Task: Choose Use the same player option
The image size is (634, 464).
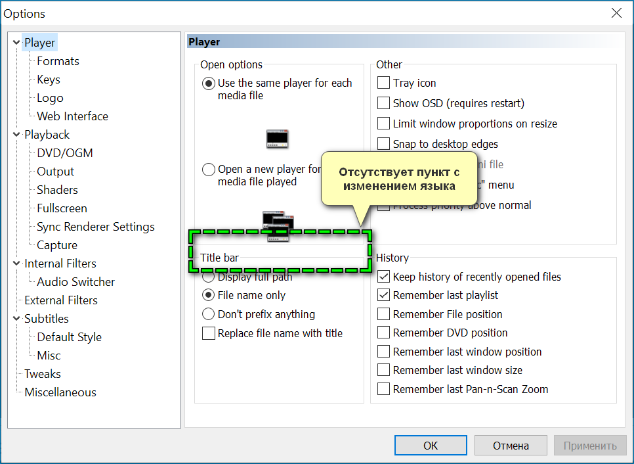Action: [209, 83]
